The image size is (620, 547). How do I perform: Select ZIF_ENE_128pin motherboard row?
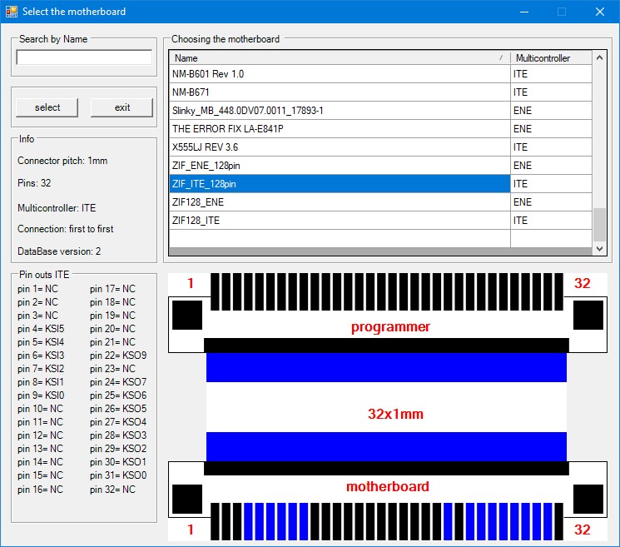coord(339,166)
